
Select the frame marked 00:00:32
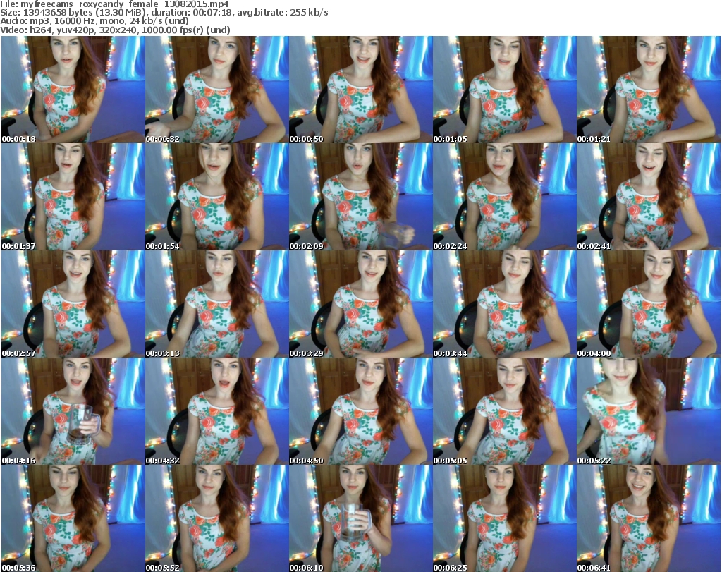(x=217, y=90)
